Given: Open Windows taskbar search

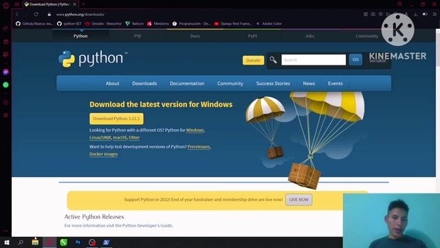Looking at the screenshot, I should (x=21, y=242).
